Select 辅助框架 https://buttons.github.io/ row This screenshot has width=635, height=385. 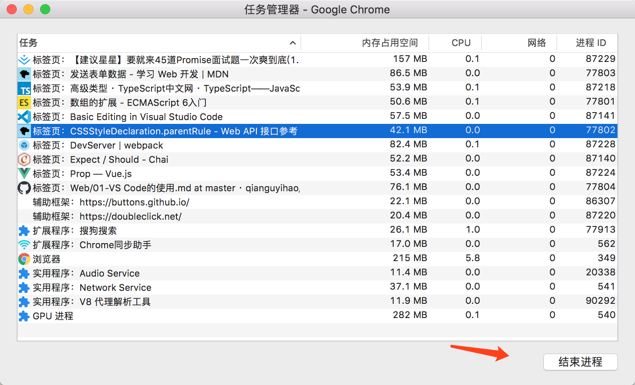pos(317,202)
